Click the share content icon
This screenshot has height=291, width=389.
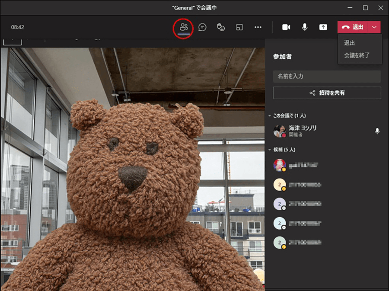(323, 27)
